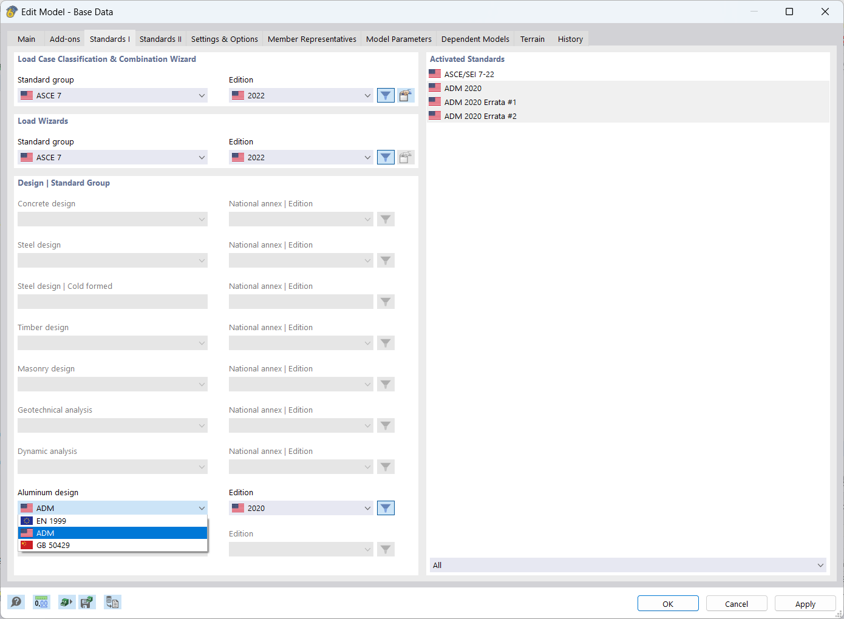The image size is (844, 619).
Task: Click edit icon beside Load Wizards filter
Action: [406, 157]
